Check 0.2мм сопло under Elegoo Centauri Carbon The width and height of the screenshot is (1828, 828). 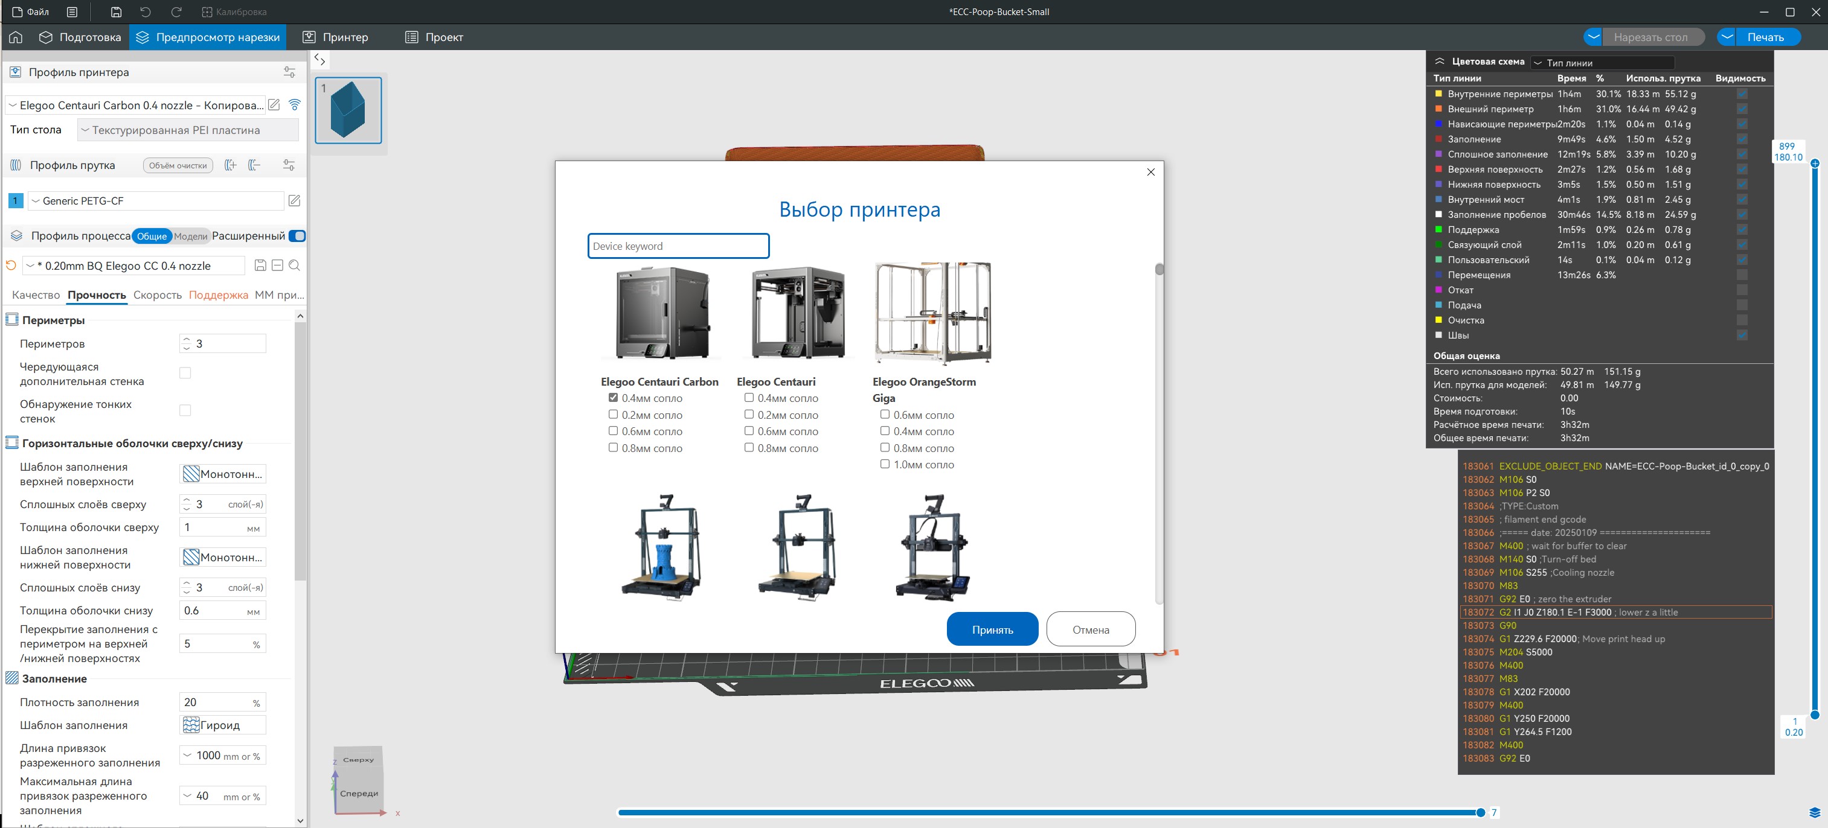coord(613,414)
